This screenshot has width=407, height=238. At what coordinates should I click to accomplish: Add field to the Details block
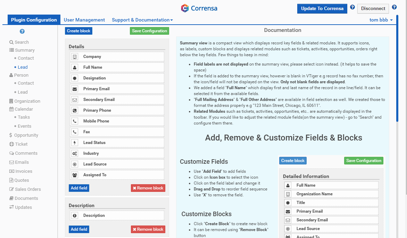(x=79, y=188)
